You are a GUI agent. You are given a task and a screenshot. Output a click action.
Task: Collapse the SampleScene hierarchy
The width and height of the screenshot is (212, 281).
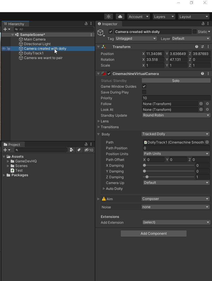[x=12, y=35]
